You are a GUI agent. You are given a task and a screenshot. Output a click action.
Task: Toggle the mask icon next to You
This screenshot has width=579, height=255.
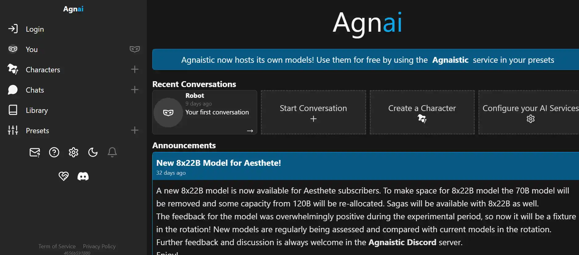[x=135, y=49]
